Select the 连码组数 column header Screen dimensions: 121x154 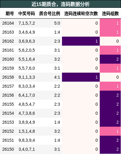111,14
